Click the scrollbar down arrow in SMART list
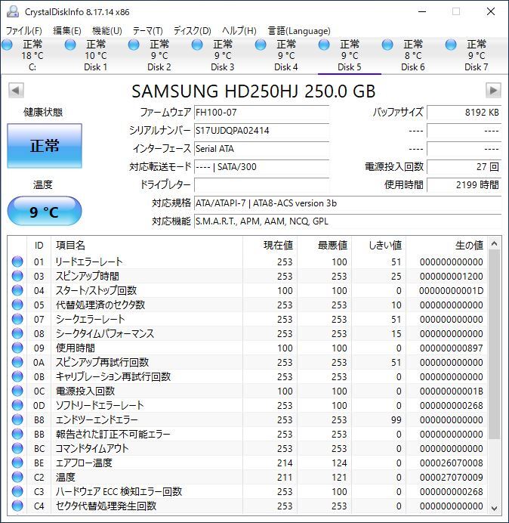The height and width of the screenshot is (523, 509). click(495, 508)
